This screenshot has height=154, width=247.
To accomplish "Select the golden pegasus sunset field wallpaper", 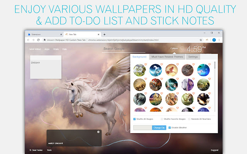I will 156,99.
